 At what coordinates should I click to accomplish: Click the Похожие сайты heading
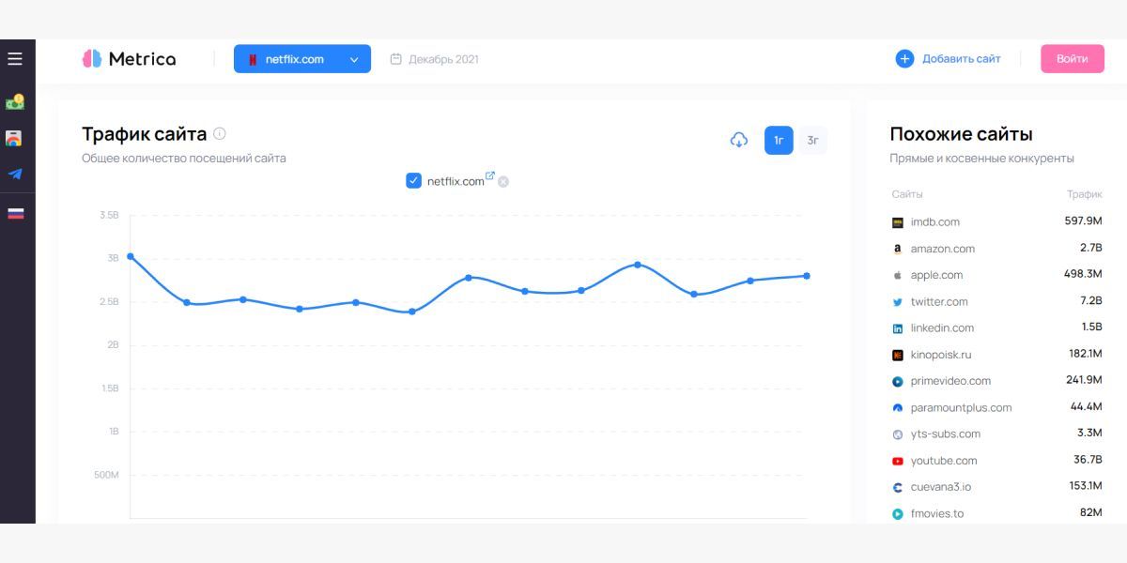click(961, 134)
